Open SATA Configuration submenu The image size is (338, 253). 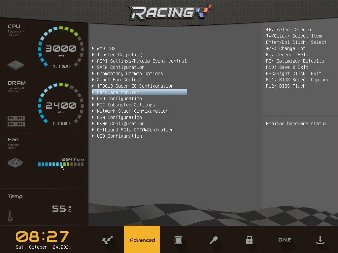(x=120, y=67)
